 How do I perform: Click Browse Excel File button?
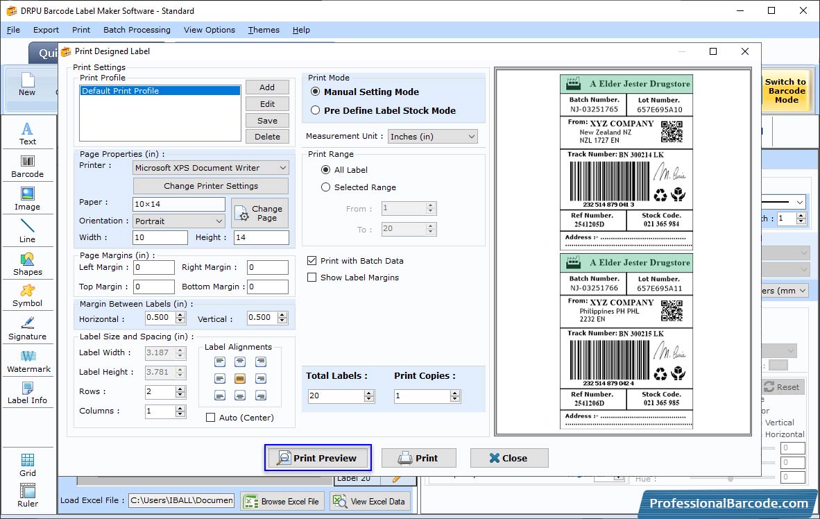pos(282,501)
